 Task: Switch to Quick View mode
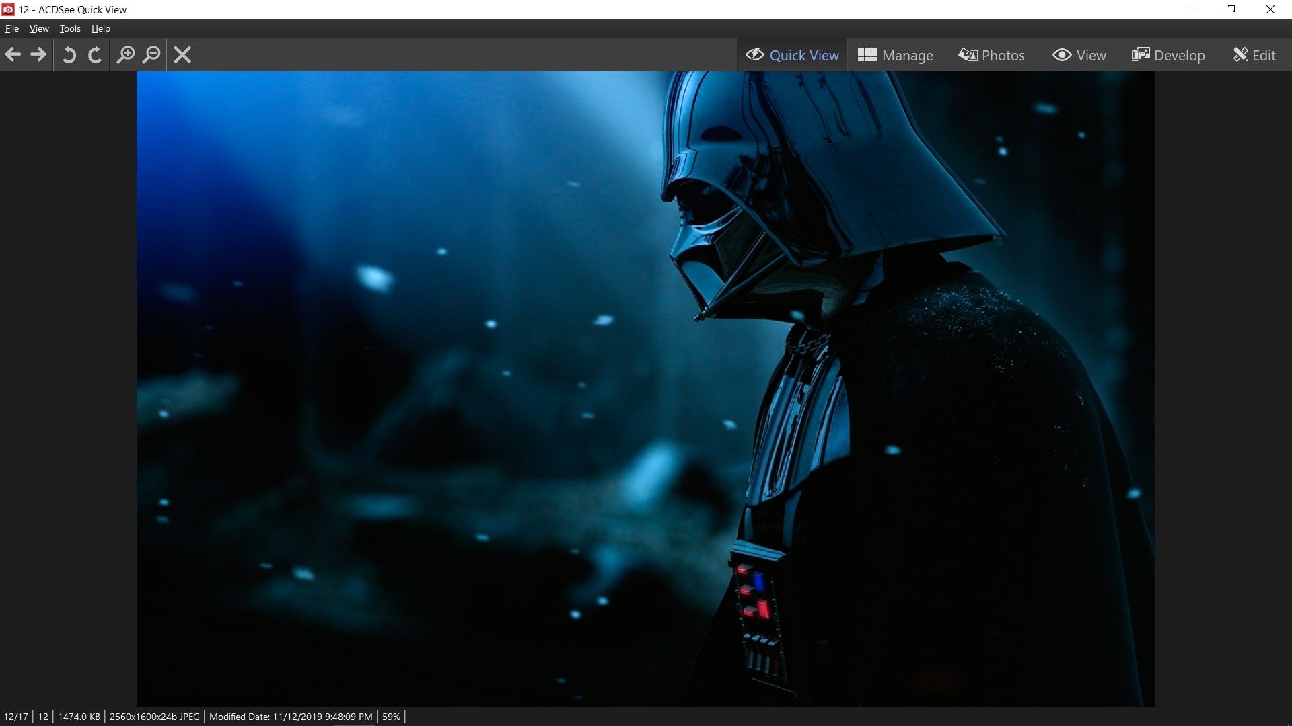click(792, 55)
